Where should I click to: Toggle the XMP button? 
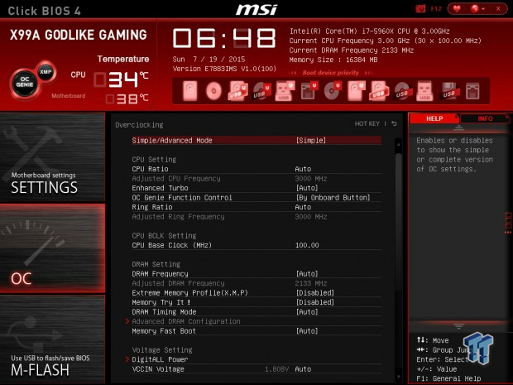[46, 71]
